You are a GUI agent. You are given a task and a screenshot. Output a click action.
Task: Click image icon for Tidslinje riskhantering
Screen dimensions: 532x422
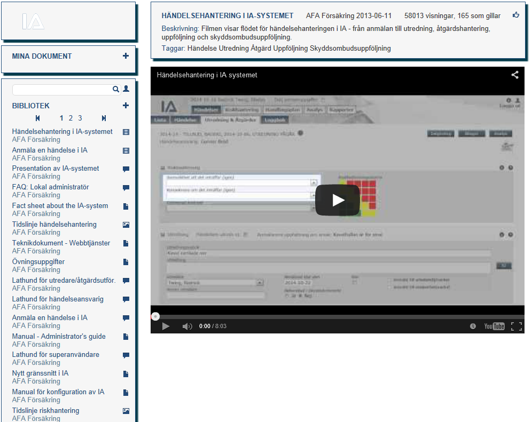[x=126, y=411]
